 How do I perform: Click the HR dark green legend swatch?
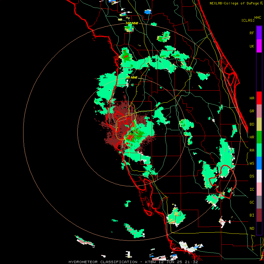tap(259, 137)
